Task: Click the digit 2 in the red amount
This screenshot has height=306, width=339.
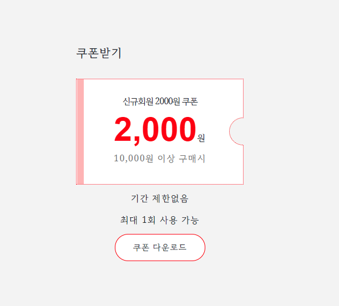Action: [123, 129]
